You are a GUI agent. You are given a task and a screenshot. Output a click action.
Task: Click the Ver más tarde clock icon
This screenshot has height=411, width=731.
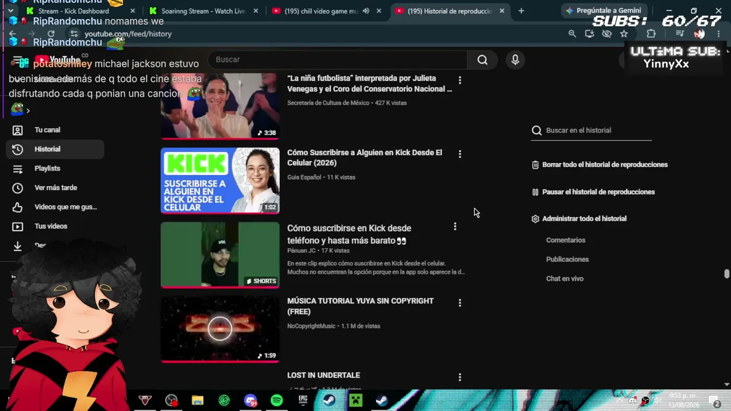pyautogui.click(x=18, y=188)
